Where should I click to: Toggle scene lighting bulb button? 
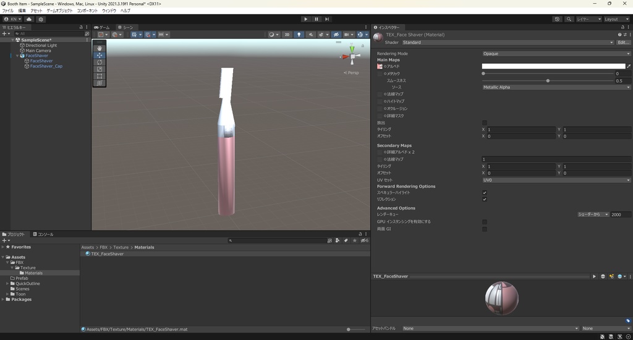coord(299,35)
